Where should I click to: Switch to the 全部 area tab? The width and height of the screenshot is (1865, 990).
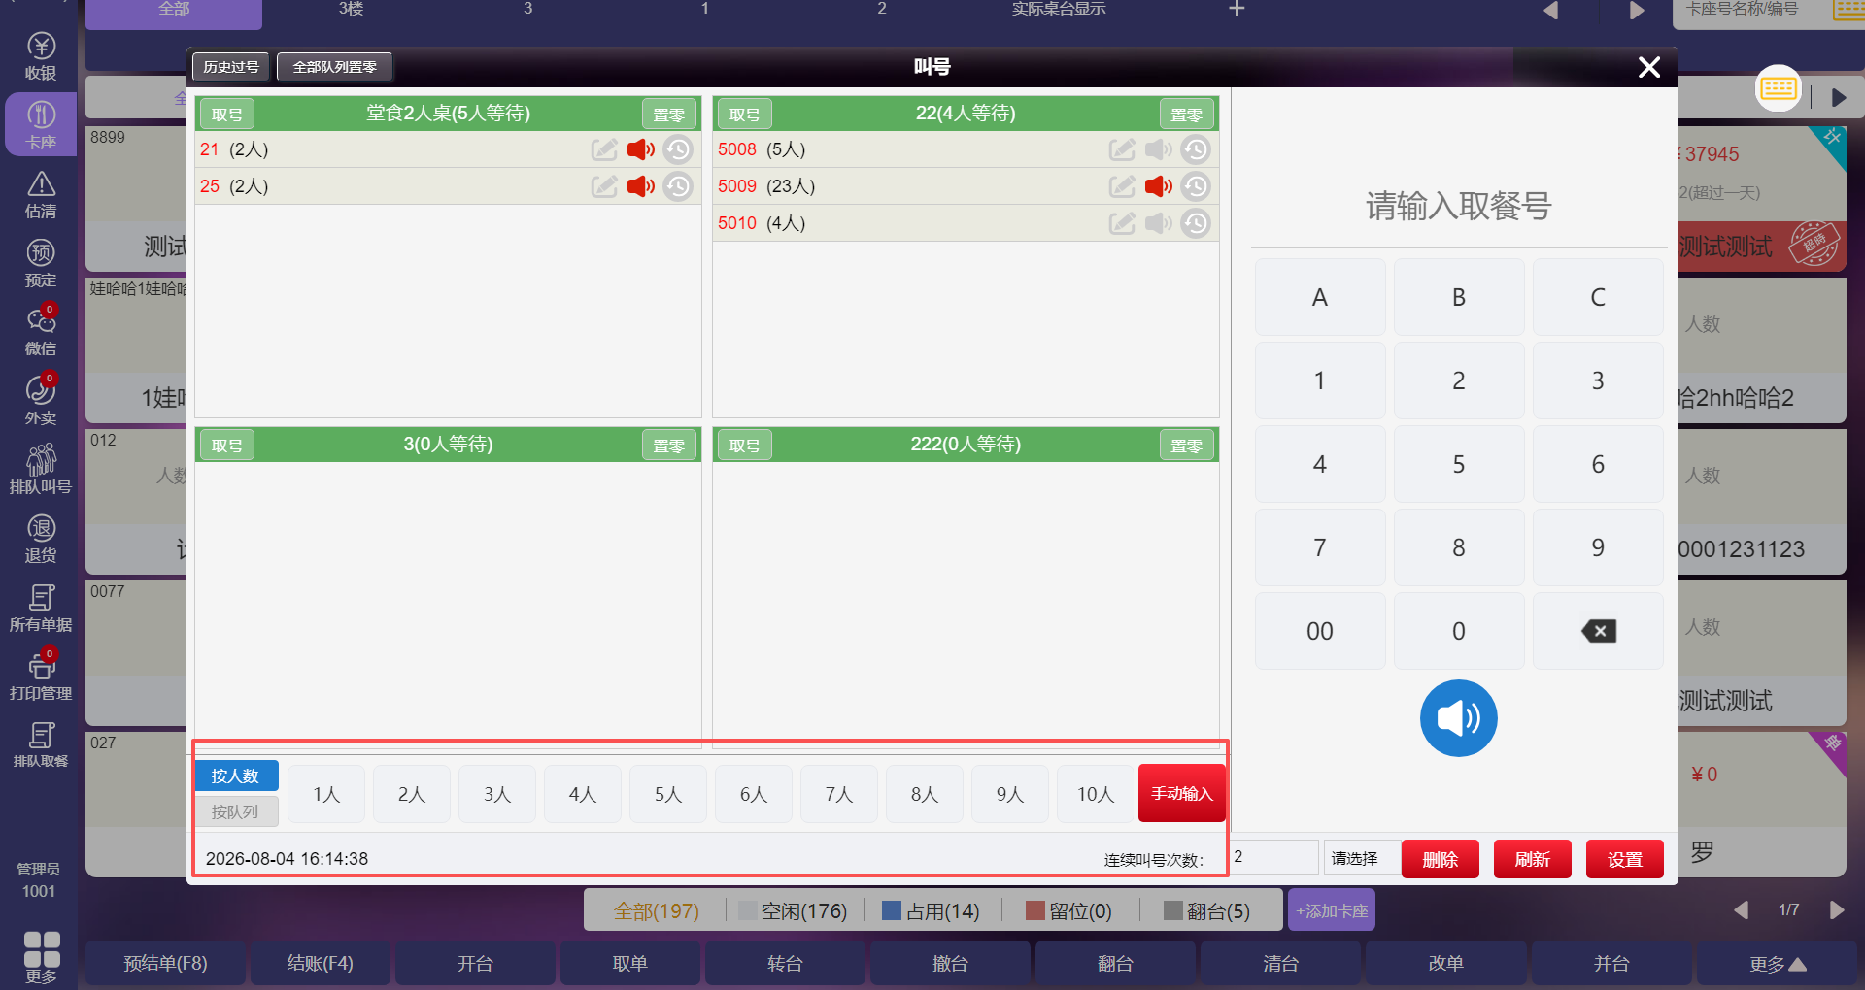pyautogui.click(x=174, y=10)
